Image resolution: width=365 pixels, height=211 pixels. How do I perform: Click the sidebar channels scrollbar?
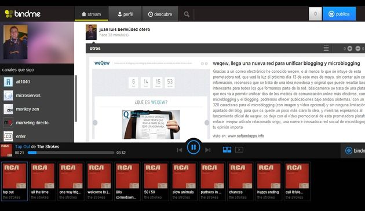click(x=76, y=98)
